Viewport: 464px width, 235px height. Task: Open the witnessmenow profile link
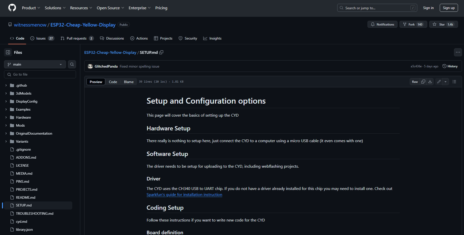[30, 25]
